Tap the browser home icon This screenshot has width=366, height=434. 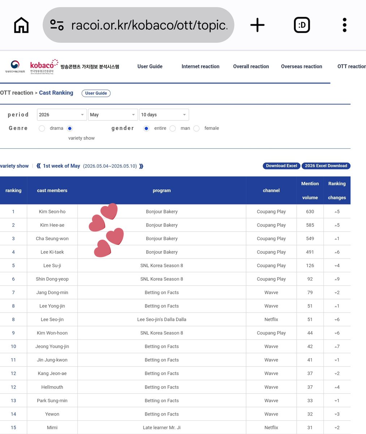tap(21, 25)
